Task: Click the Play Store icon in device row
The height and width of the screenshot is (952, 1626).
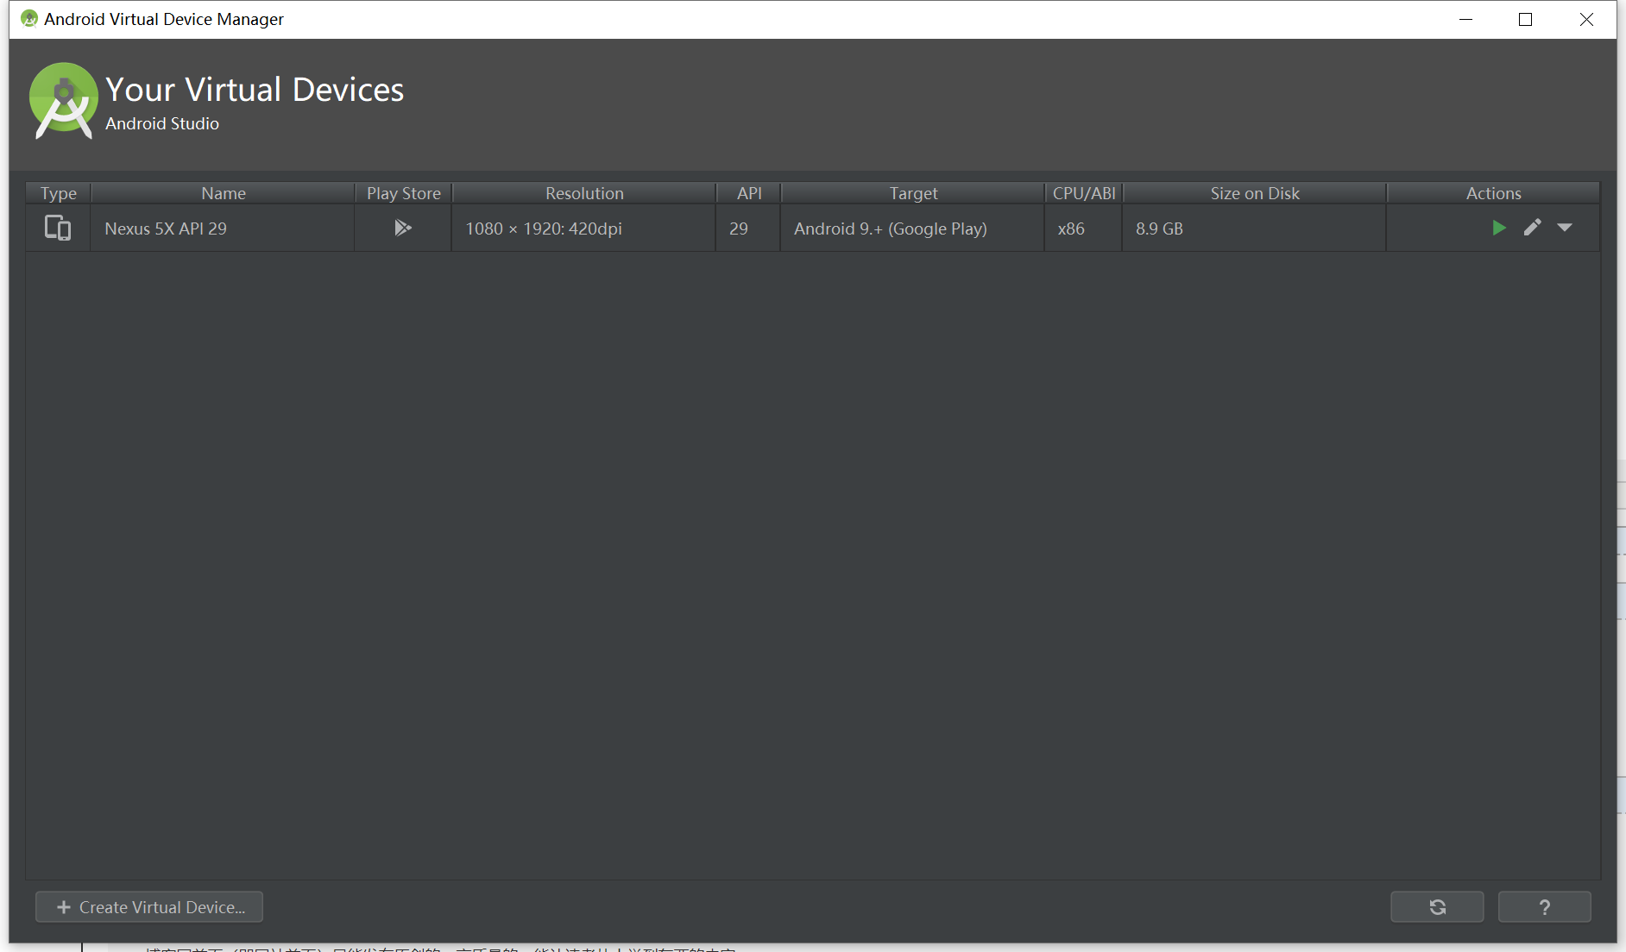Action: click(x=403, y=228)
